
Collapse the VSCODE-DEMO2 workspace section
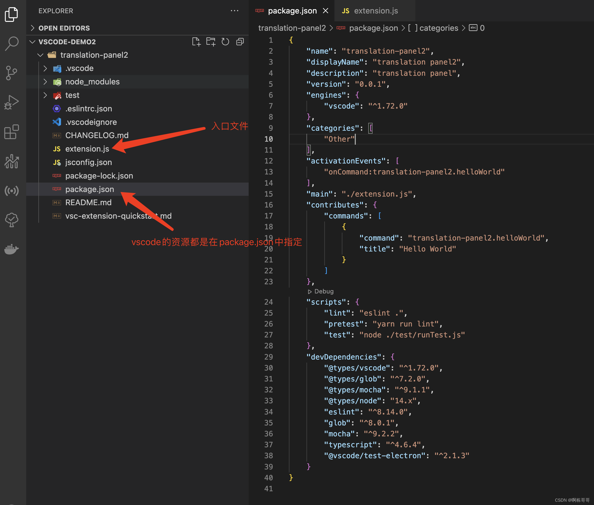pyautogui.click(x=67, y=42)
